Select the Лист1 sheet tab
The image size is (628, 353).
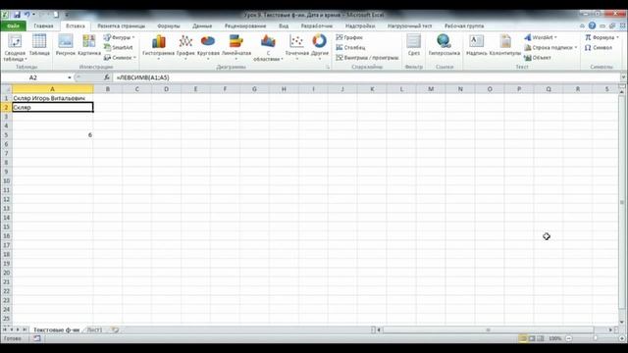[94, 329]
